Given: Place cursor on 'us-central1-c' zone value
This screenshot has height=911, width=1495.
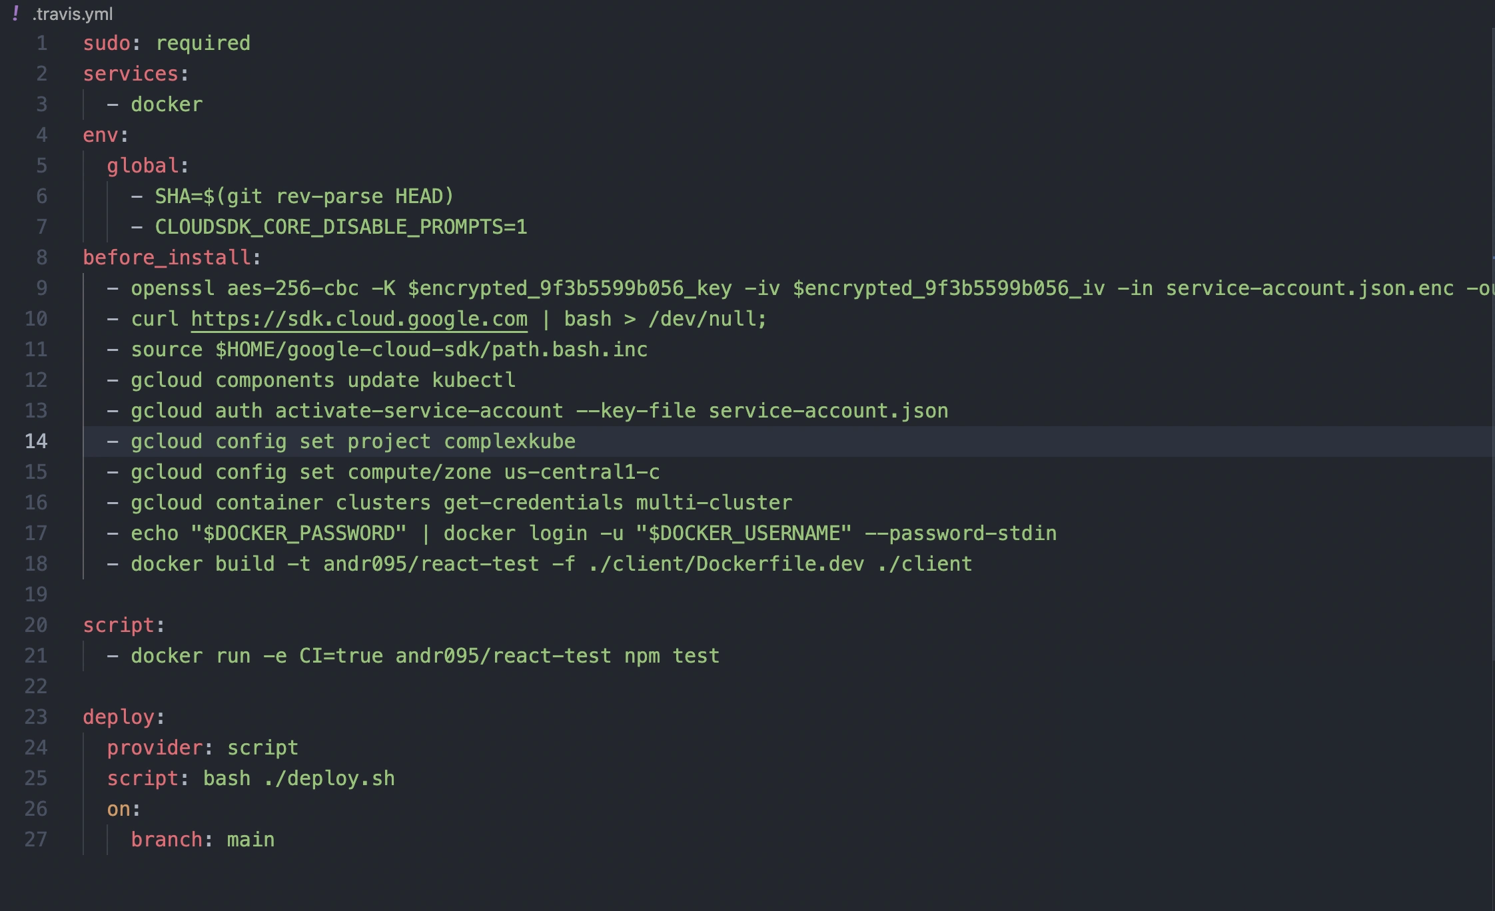Looking at the screenshot, I should point(582,472).
